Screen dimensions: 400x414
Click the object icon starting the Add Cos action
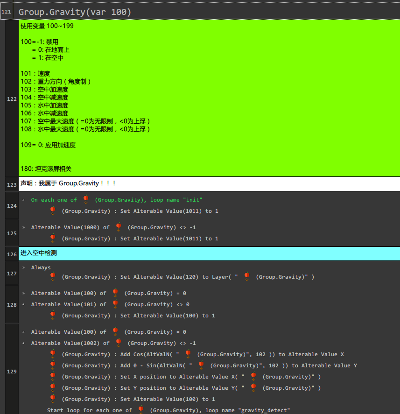(x=53, y=354)
